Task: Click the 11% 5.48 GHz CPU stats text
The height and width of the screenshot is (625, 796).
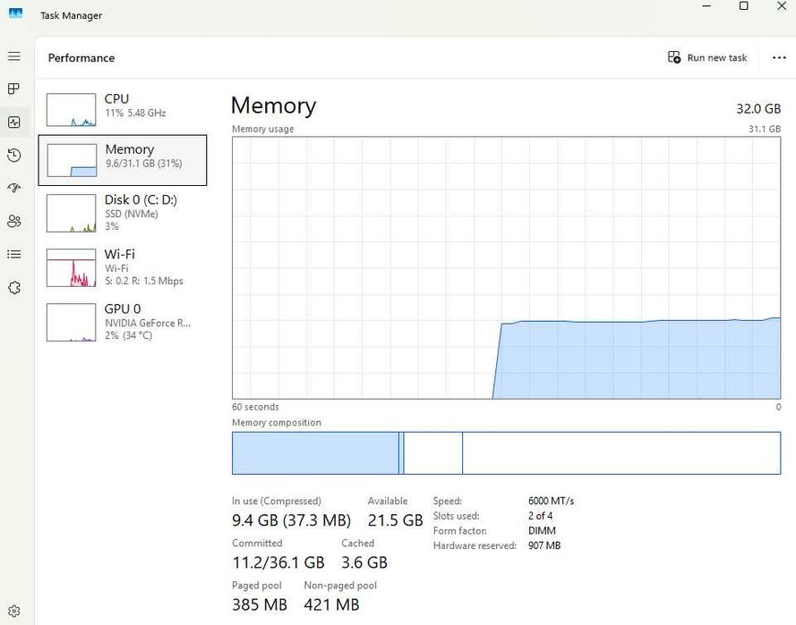Action: tap(135, 113)
